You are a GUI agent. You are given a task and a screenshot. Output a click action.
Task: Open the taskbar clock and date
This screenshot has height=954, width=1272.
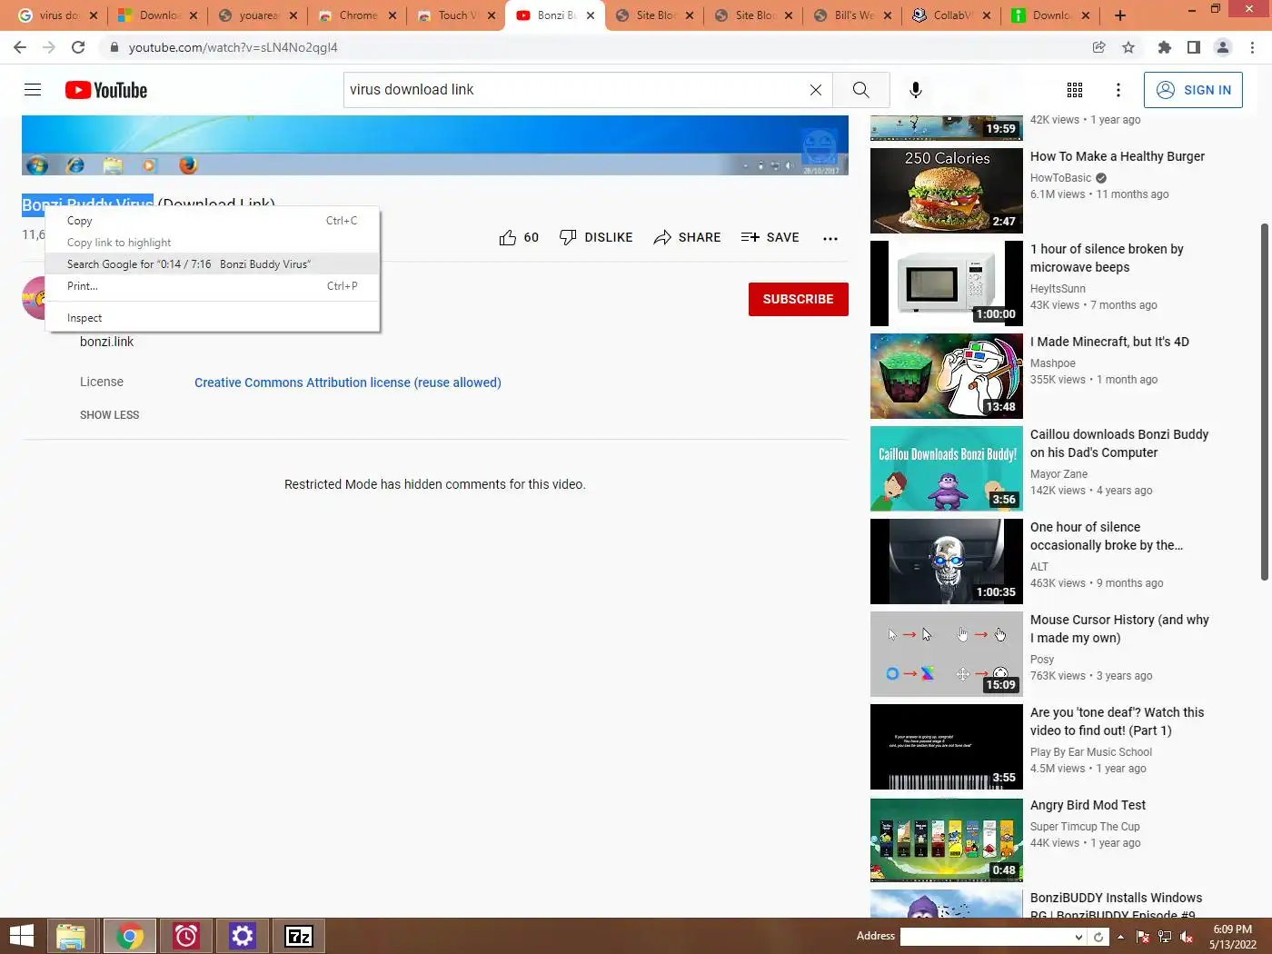[x=1232, y=937]
